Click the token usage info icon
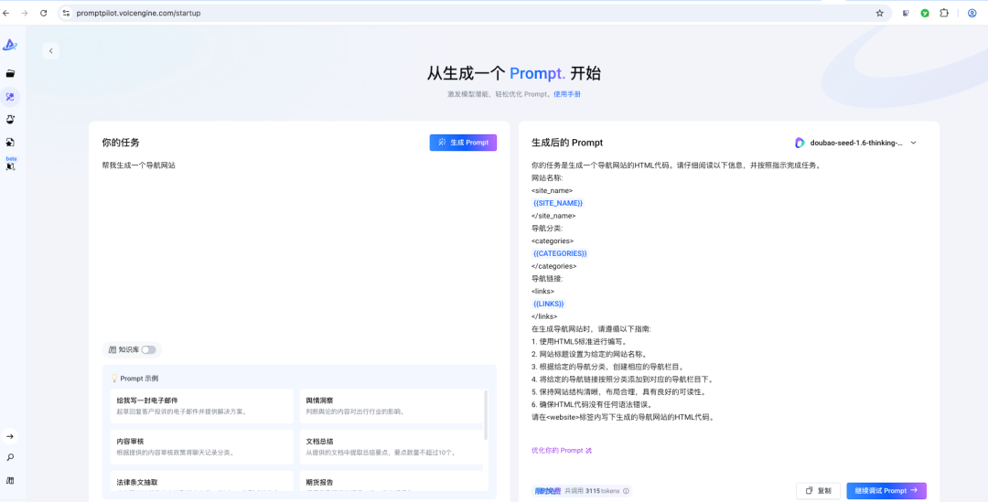 tap(626, 491)
